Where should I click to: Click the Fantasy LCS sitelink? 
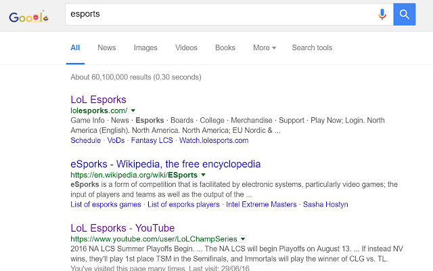(152, 141)
